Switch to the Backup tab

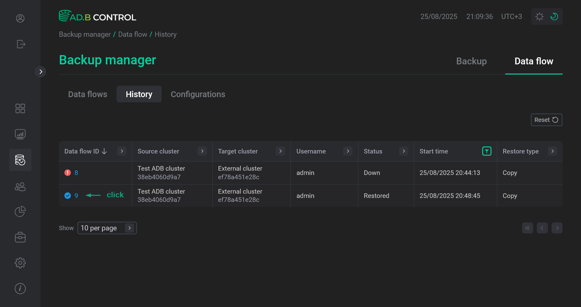(471, 61)
